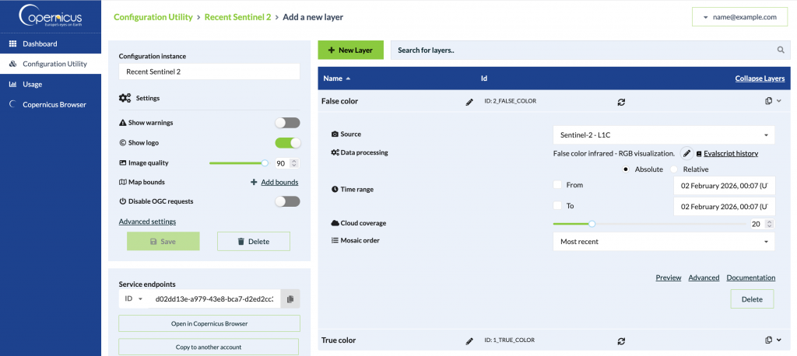Image resolution: width=797 pixels, height=356 pixels.
Task: Open the Mosaic order dropdown
Action: 663,242
